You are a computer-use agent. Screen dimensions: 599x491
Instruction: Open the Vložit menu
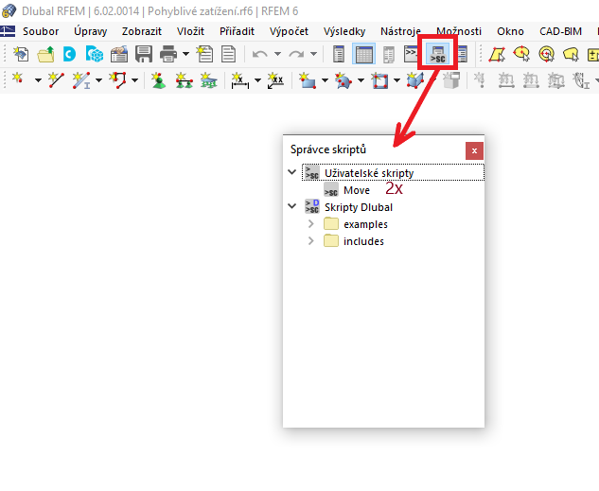point(190,31)
